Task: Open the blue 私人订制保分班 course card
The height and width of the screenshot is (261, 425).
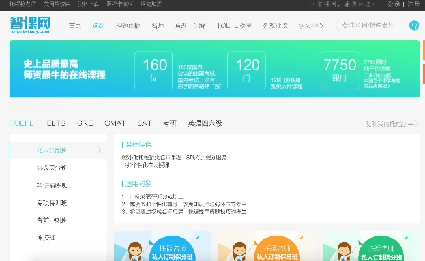Action: tap(162, 246)
